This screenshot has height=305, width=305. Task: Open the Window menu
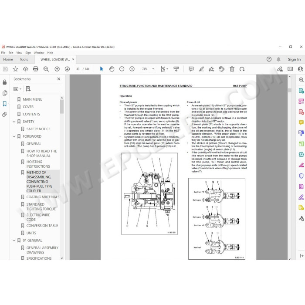39,53
